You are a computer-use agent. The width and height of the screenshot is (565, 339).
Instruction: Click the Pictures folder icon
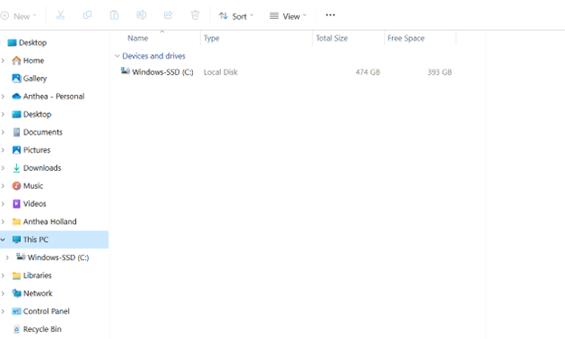click(x=16, y=150)
